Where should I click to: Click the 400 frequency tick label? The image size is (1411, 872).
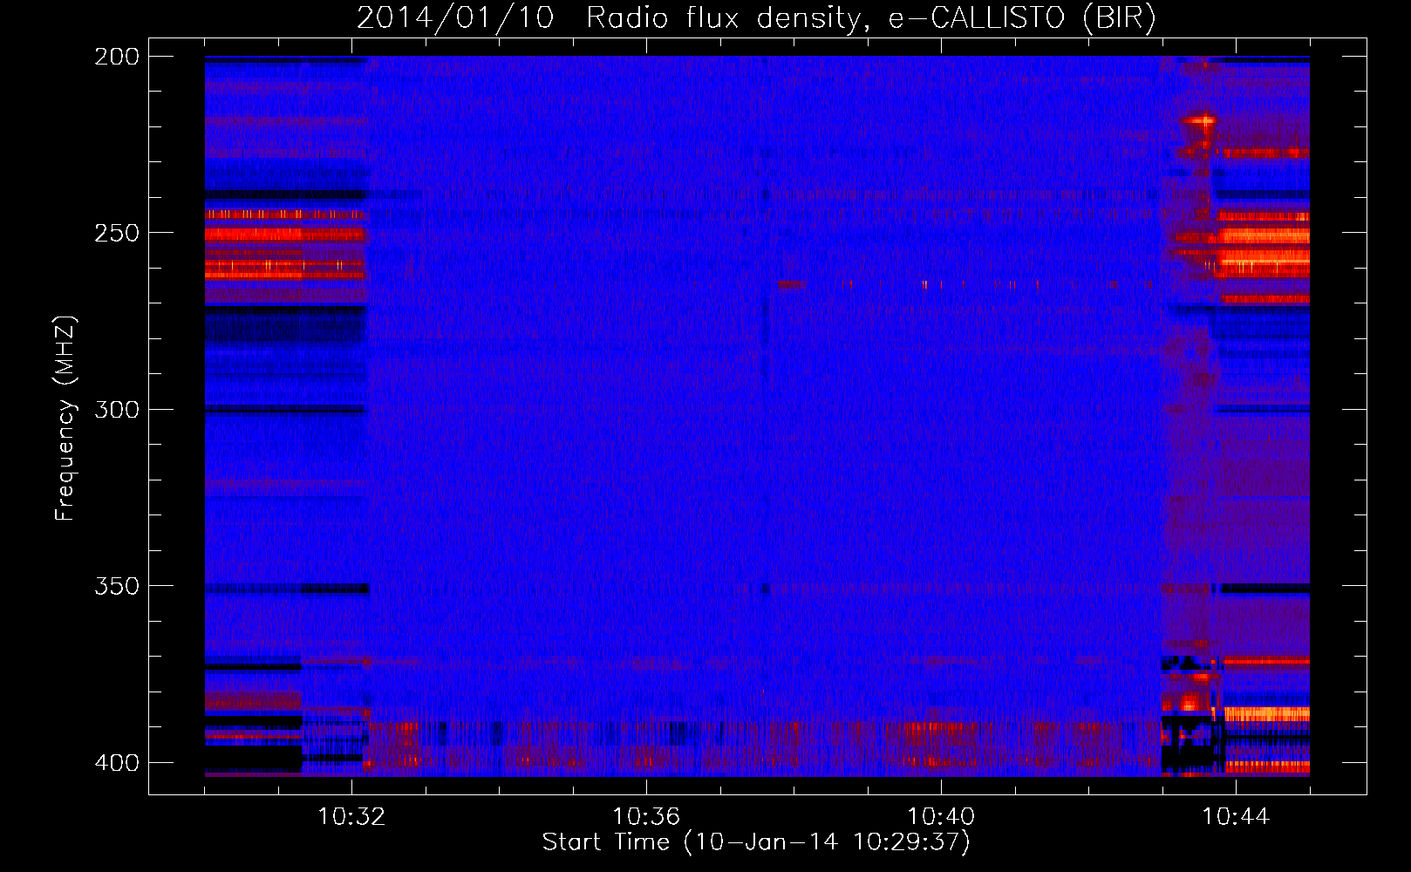(117, 762)
